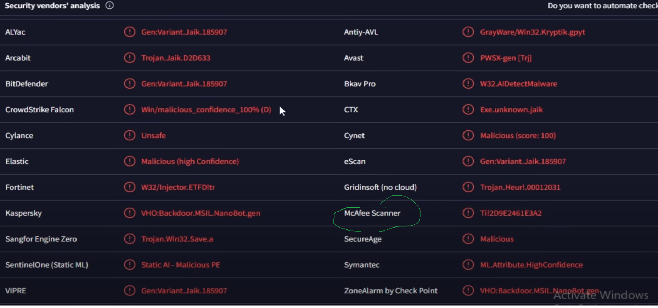Click the Fortinet vendor name
This screenshot has height=308, width=658.
(20, 187)
